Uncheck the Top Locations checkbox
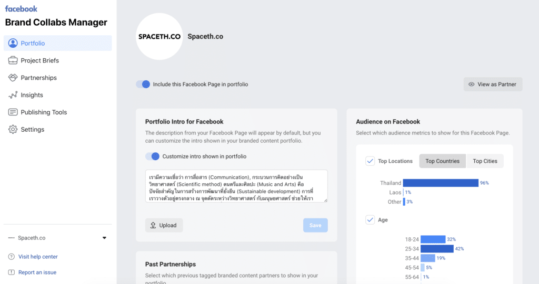The image size is (539, 284). 370,161
